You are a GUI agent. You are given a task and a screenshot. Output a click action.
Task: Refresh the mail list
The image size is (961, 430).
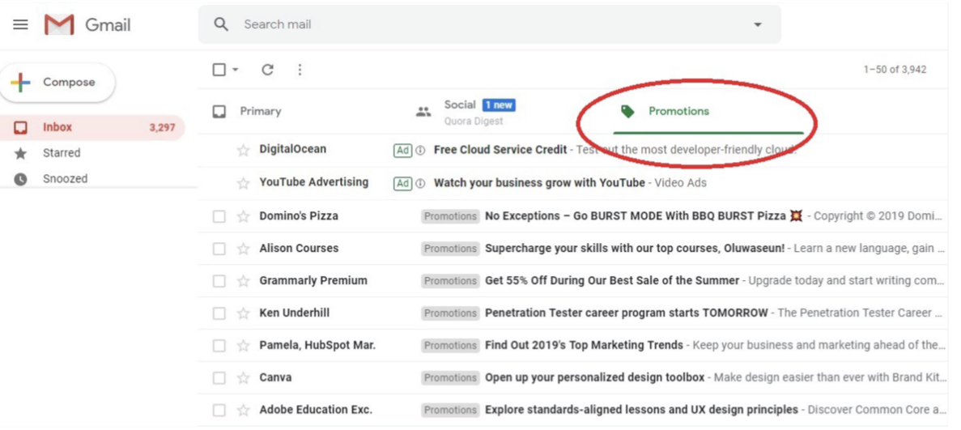(x=267, y=70)
